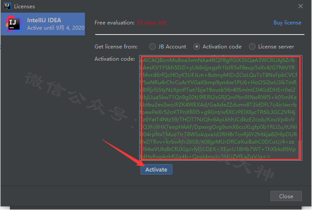Click the IntelliJ IDEA product logo icon
This screenshot has width=312, height=210.
coord(14,24)
